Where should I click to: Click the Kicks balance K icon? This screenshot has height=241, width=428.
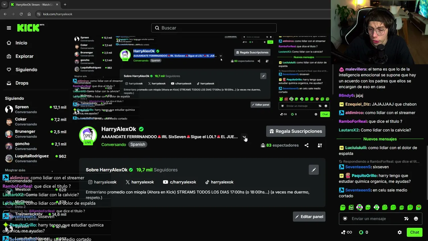pos(361,232)
